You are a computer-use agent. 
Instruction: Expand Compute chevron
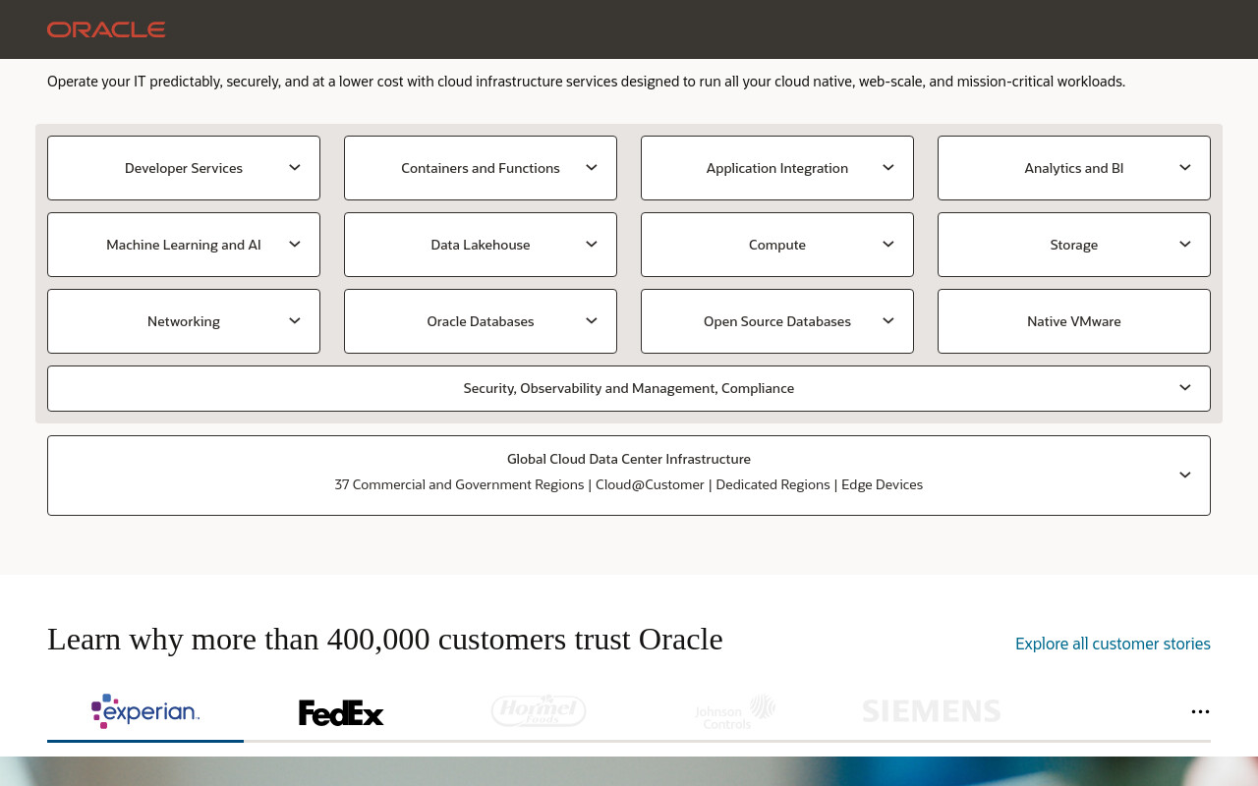pos(888,245)
